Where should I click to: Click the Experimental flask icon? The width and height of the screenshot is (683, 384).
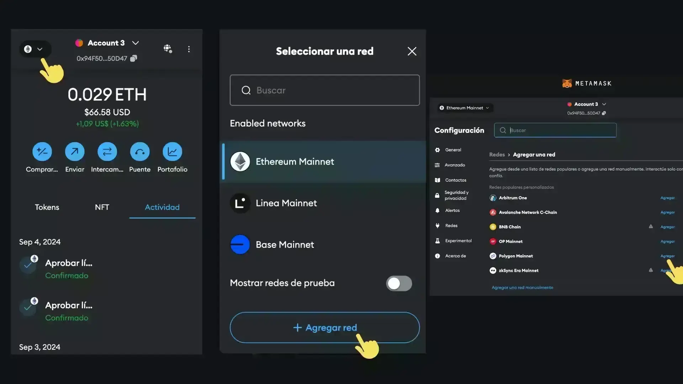(x=437, y=241)
